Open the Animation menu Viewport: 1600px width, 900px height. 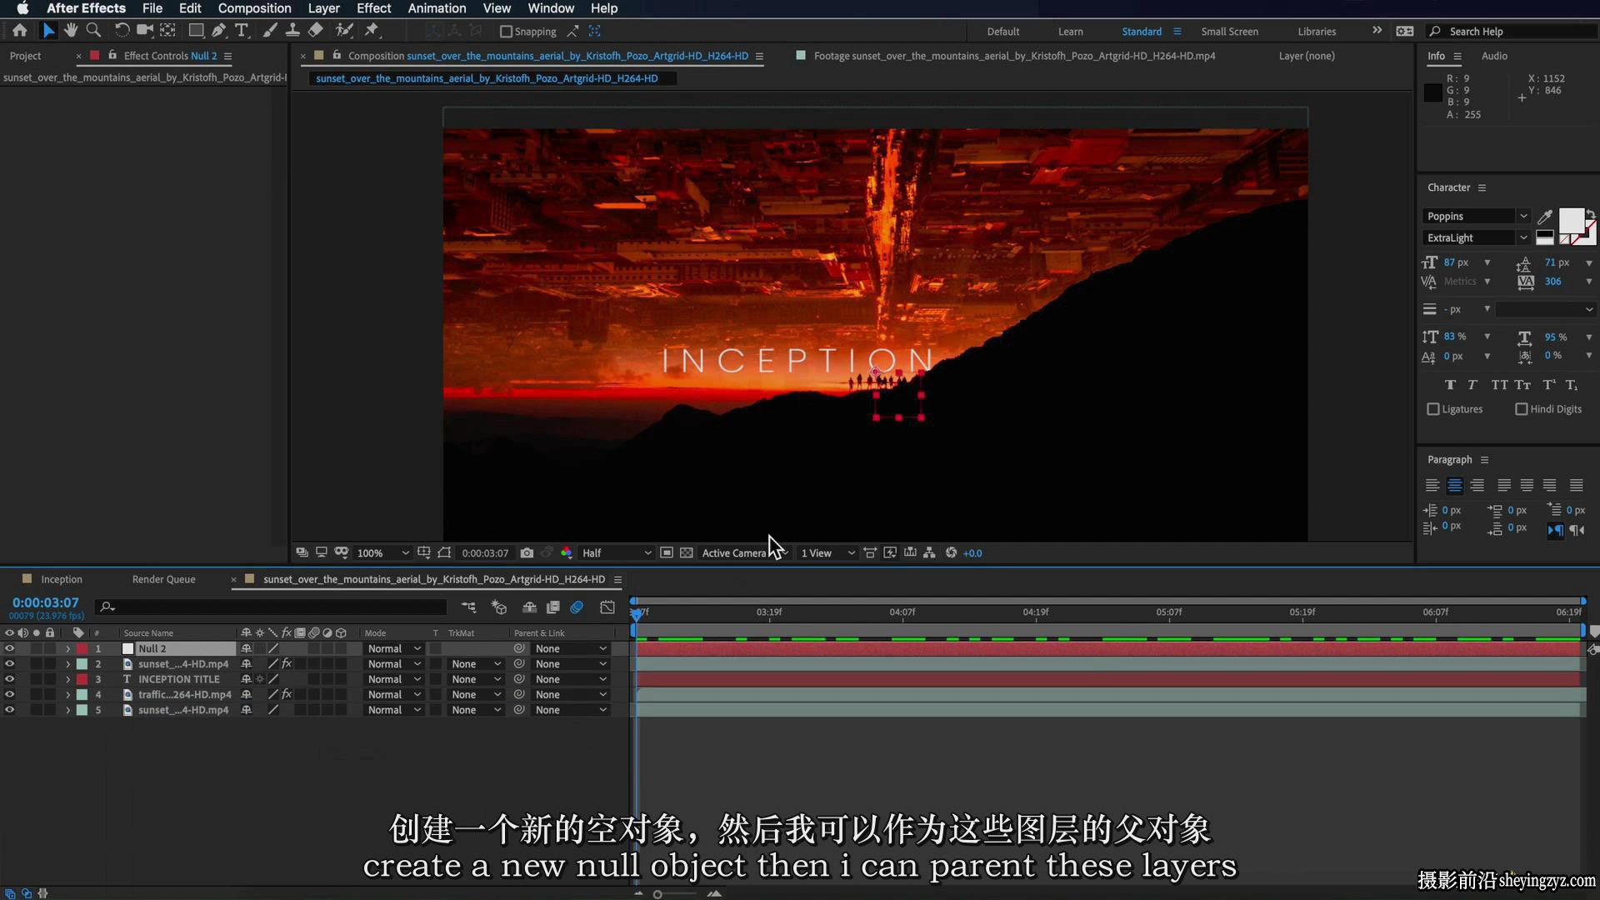[437, 8]
